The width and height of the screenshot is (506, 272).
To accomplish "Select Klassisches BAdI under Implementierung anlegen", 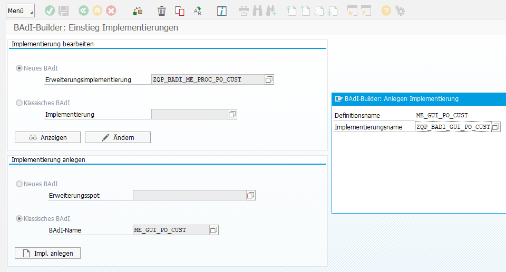I will 20,218.
